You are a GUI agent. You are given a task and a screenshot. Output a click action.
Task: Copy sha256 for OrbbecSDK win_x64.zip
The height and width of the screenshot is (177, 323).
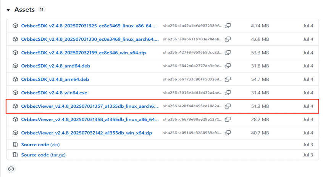pyautogui.click(x=228, y=53)
